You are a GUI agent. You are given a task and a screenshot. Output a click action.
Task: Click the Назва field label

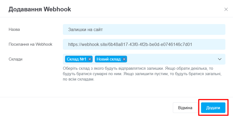click(14, 29)
